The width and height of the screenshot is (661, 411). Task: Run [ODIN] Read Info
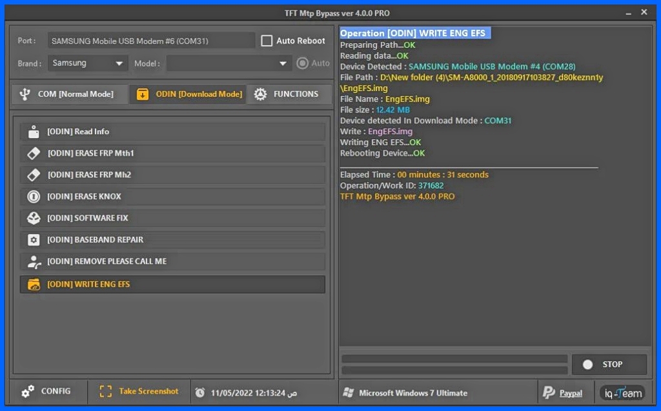[172, 132]
